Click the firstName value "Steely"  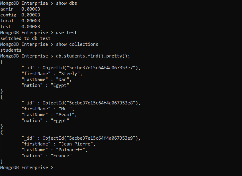[x=69, y=74]
